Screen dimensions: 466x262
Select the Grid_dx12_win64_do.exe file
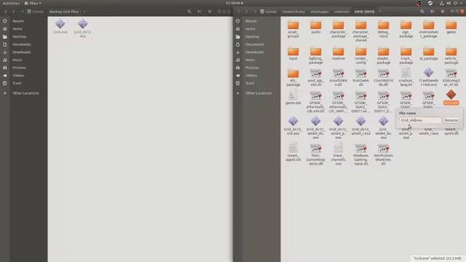pos(315,128)
